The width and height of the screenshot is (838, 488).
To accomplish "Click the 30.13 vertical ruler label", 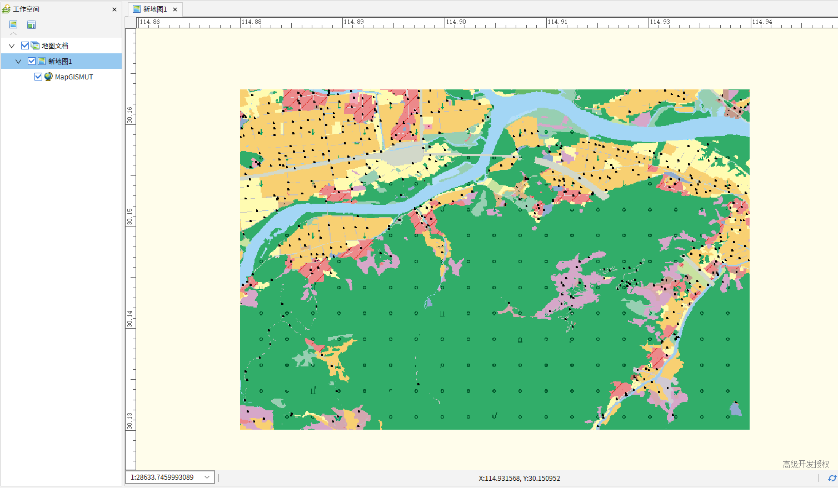I will point(129,420).
